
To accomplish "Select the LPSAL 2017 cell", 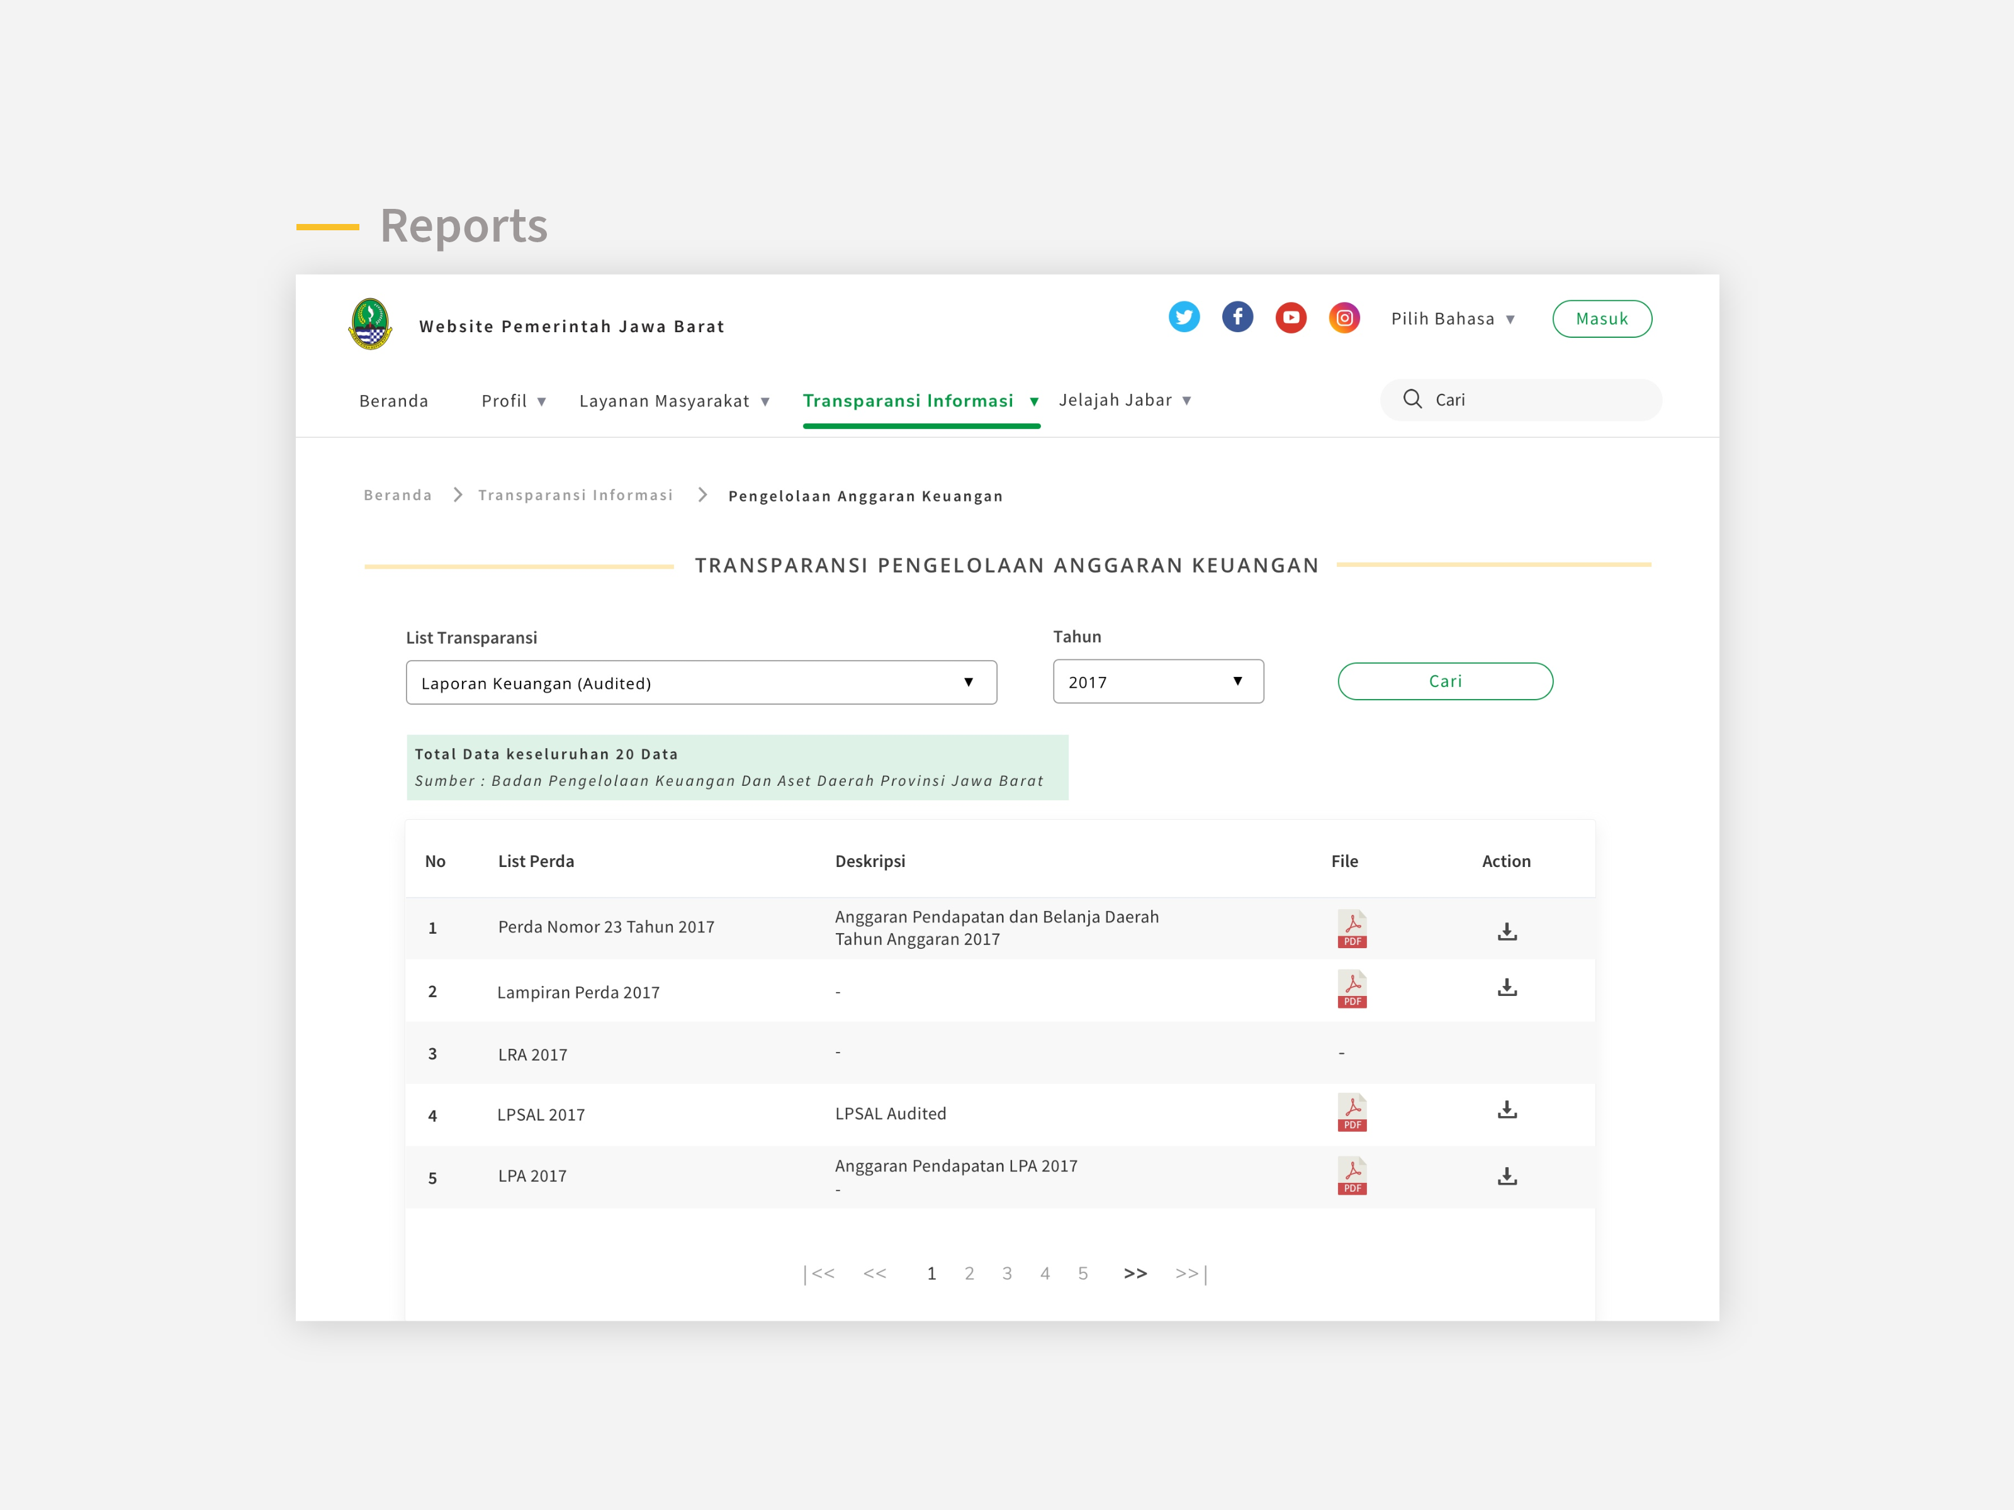I will (x=541, y=1115).
